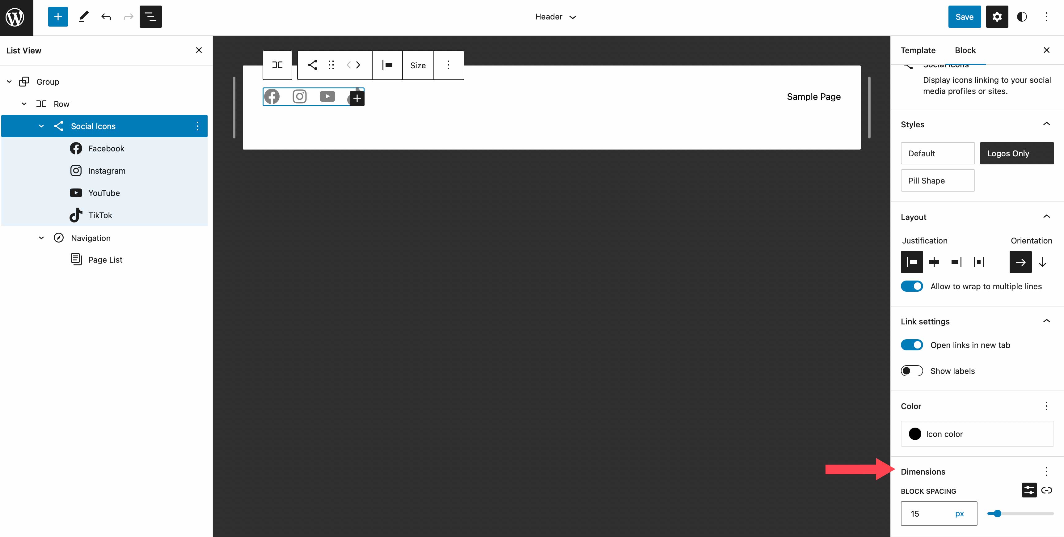Expand the Group block in List View
This screenshot has width=1064, height=537.
10,82
